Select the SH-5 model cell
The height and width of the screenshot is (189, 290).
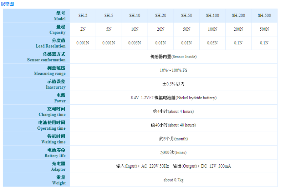[109, 16]
